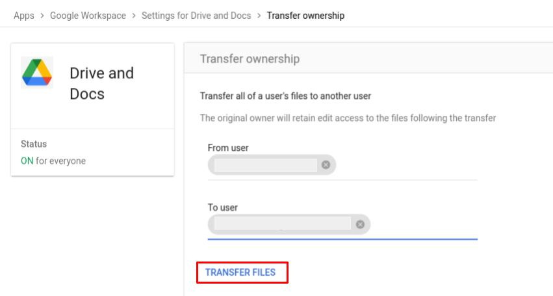Open Settings for Drive and Docs breadcrumb
The height and width of the screenshot is (296, 553).
196,16
